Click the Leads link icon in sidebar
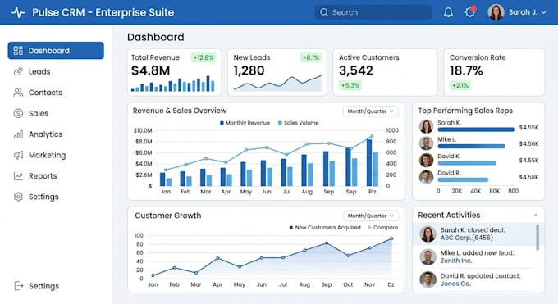558x304 pixels. pyautogui.click(x=18, y=71)
